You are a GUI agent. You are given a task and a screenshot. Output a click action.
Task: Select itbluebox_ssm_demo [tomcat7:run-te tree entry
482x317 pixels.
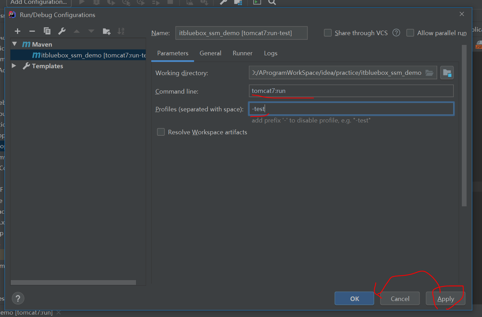coord(78,55)
